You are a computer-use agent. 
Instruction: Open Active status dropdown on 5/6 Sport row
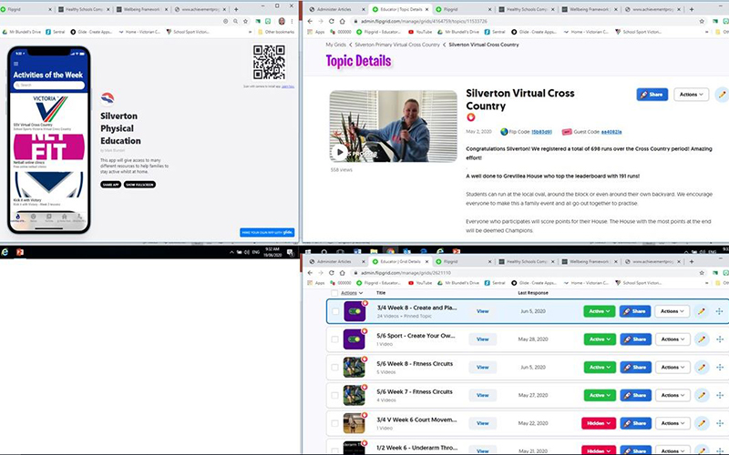600,339
